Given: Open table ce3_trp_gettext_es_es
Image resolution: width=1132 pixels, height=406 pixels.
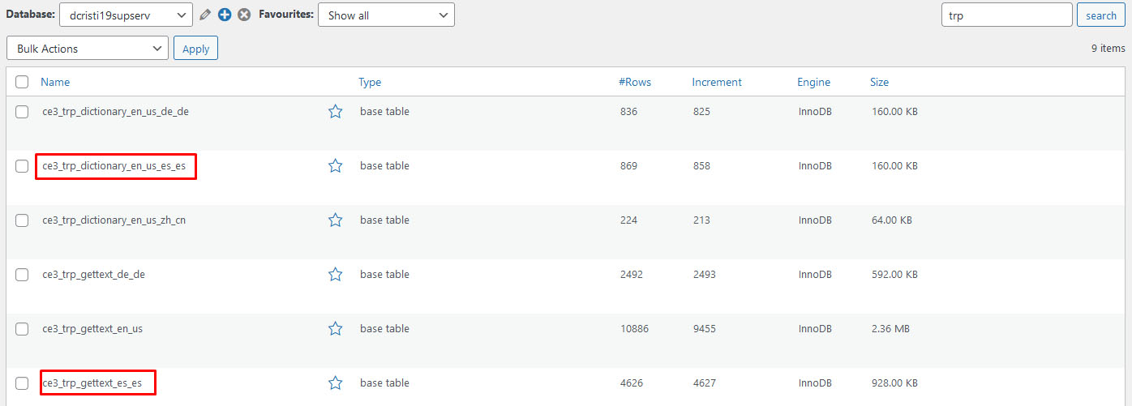Looking at the screenshot, I should [x=92, y=383].
